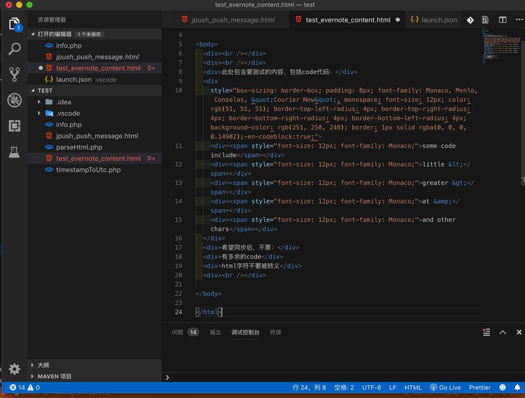Expand the .idea folder
The width and height of the screenshot is (525, 398).
(64, 102)
